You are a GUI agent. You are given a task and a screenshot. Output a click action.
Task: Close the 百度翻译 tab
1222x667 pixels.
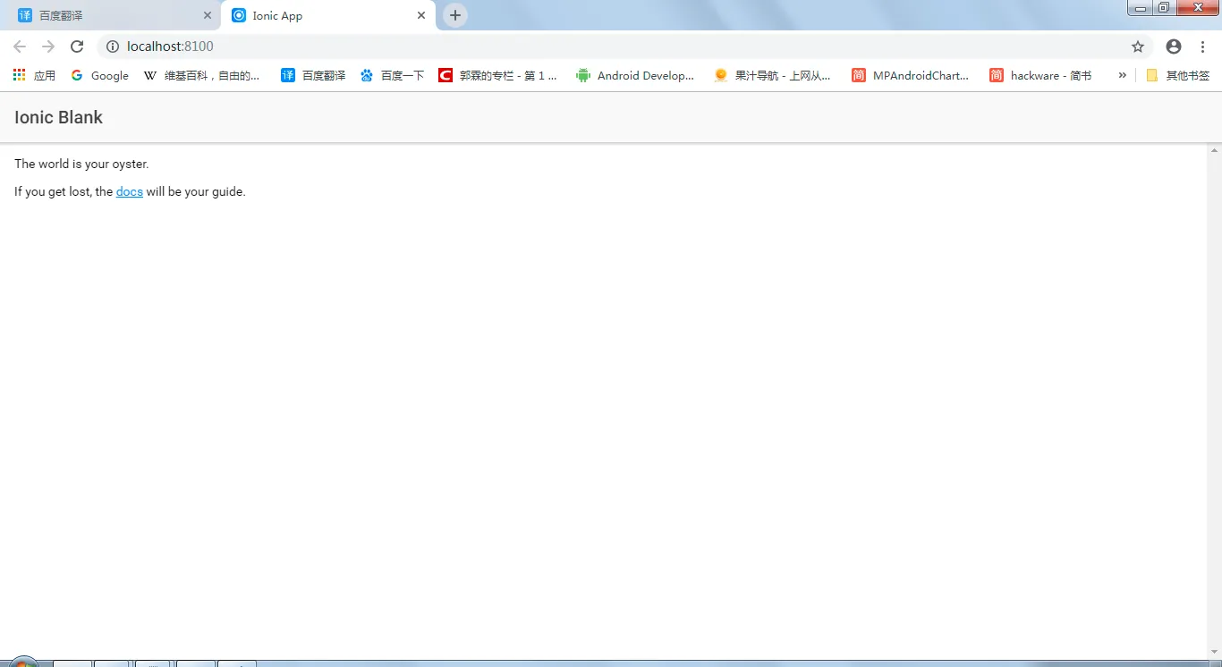point(208,15)
